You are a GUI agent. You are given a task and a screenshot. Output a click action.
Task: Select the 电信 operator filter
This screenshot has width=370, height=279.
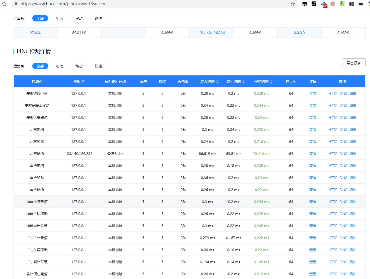[x=60, y=66]
